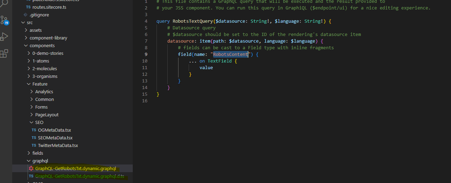Click the selected RobotsContent string
Screen dimensions: 451x183
point(231,54)
